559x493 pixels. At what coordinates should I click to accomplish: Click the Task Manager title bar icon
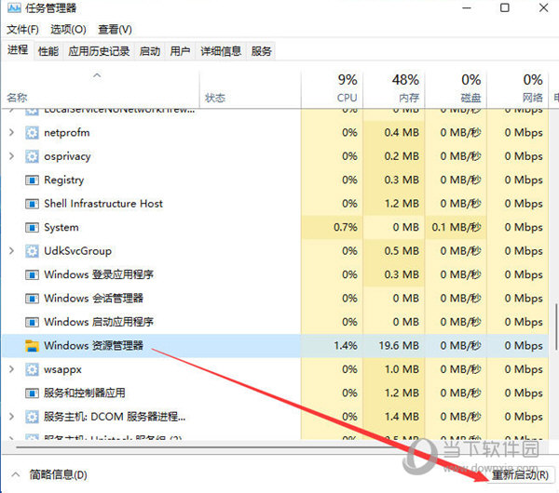click(x=14, y=7)
